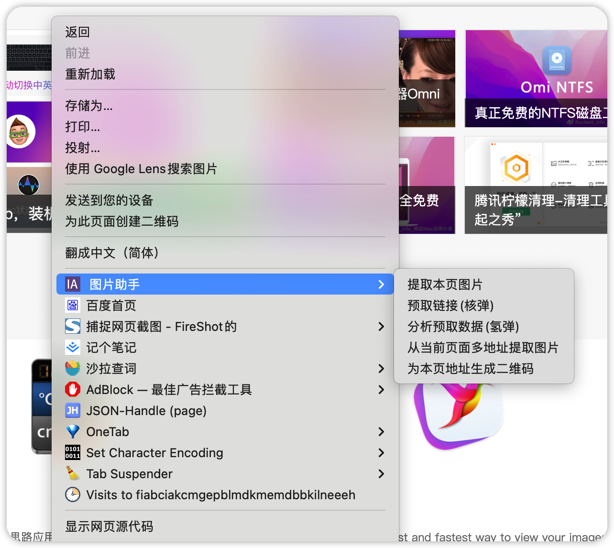The height and width of the screenshot is (548, 614).
Task: Expand the OneTab submenu chevron
Action: [381, 432]
